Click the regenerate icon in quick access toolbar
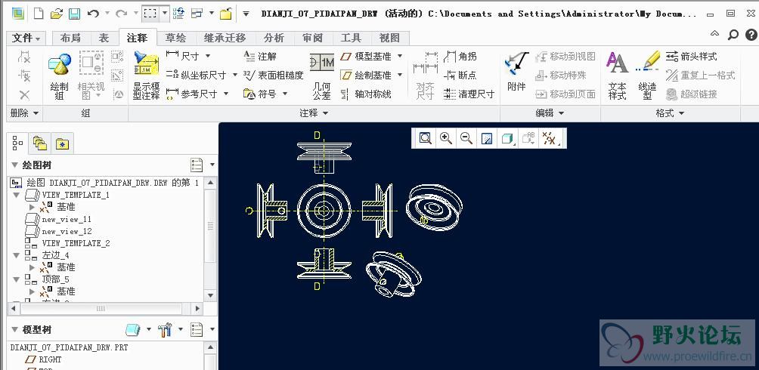 point(178,14)
